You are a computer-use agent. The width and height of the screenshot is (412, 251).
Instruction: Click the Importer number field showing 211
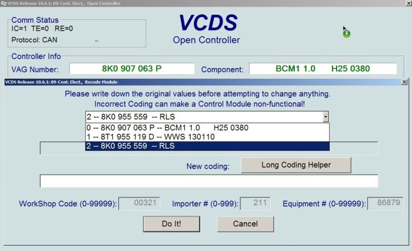coord(255,203)
